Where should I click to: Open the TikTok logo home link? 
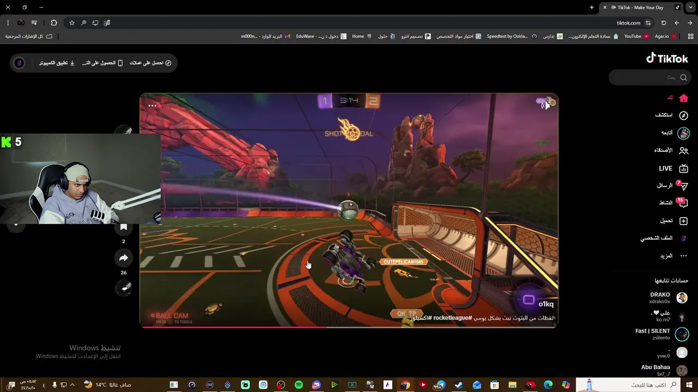tap(667, 58)
